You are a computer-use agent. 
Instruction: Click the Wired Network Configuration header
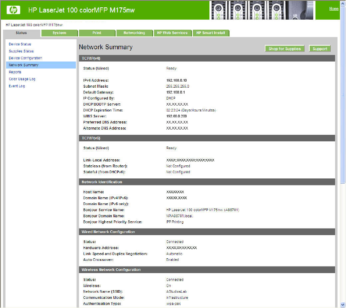click(207, 232)
